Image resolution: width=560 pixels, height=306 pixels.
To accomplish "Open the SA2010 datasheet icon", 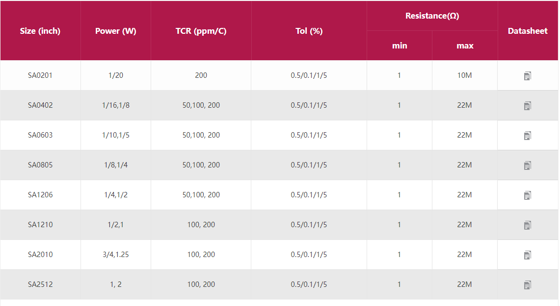I will [528, 255].
